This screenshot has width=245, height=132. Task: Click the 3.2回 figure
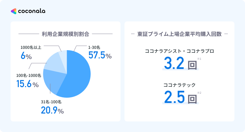pyautogui.click(x=180, y=64)
